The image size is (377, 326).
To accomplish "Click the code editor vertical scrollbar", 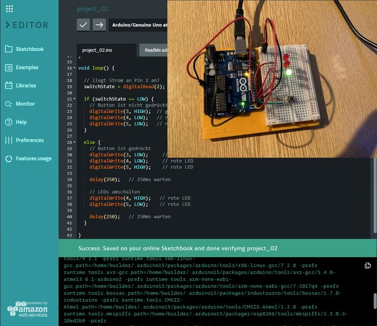I will pyautogui.click(x=375, y=195).
